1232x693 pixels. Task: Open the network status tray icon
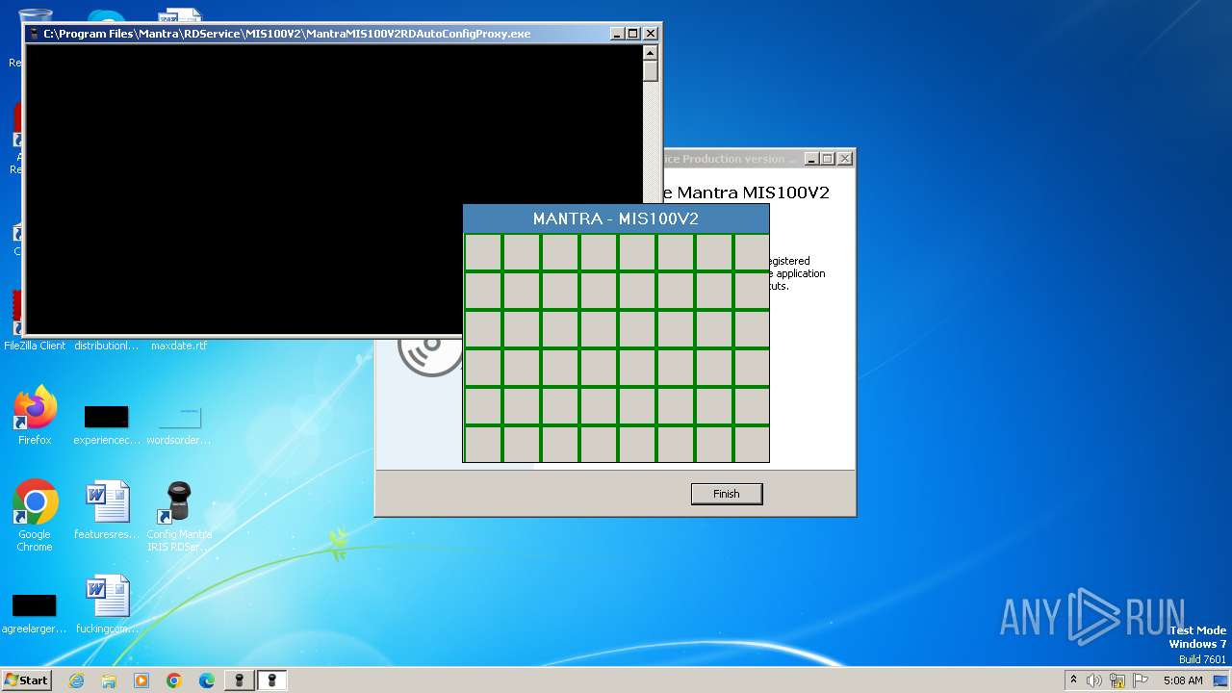1117,680
